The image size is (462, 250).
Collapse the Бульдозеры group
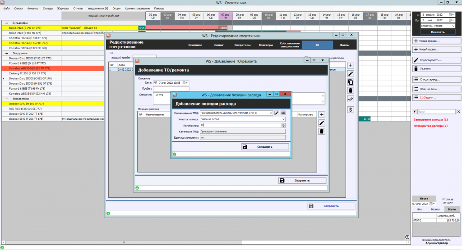[6, 23]
